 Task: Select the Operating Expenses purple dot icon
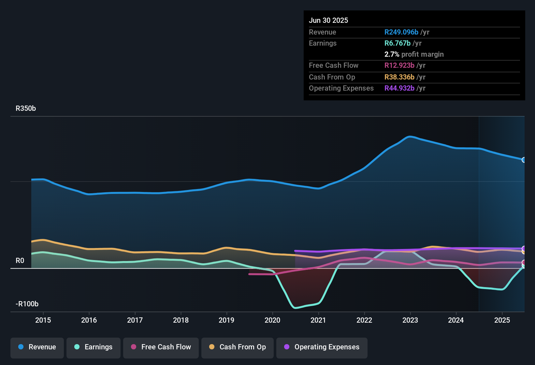tap(287, 347)
